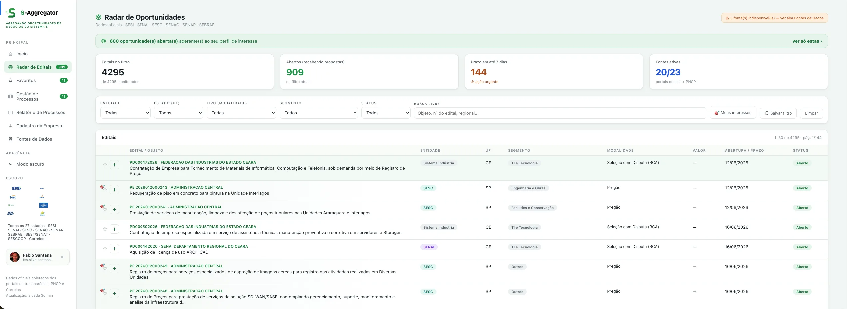The height and width of the screenshot is (309, 847).
Task: Toggle favorite star for edital PE 2026012000249
Action: click(x=105, y=268)
